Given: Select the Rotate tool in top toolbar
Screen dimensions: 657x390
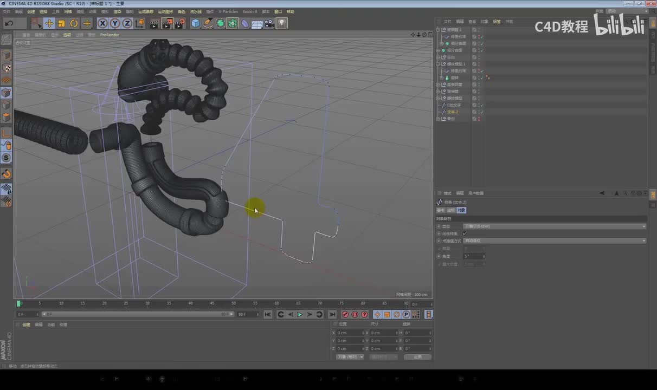Looking at the screenshot, I should coord(74,23).
